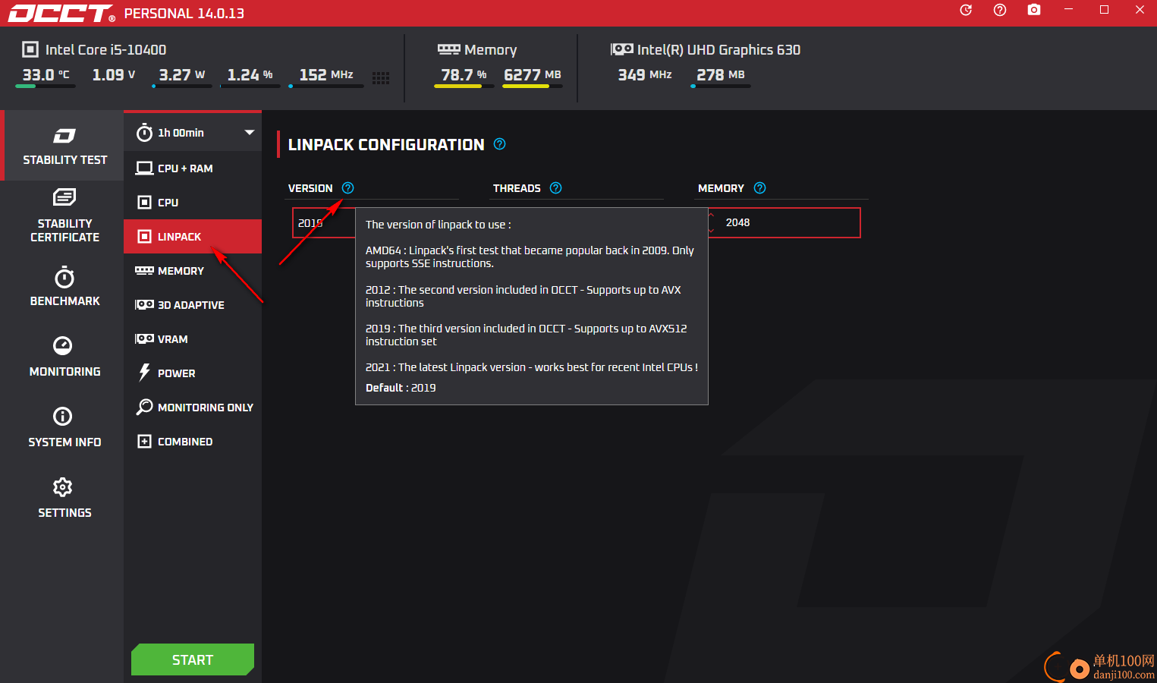Open the help question mark in title bar

(x=1000, y=10)
